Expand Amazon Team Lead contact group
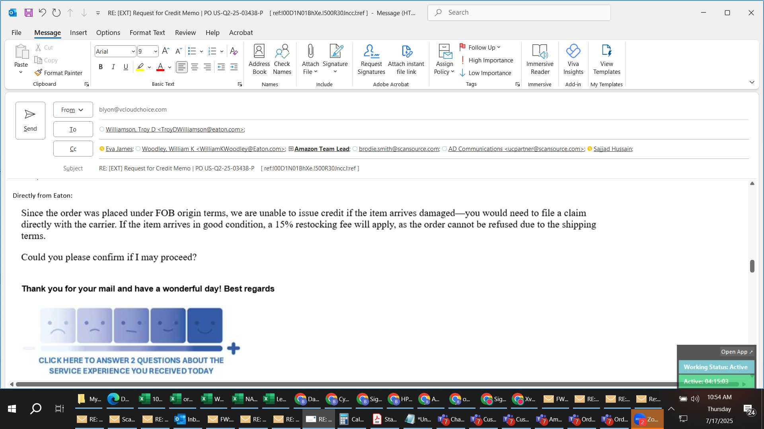This screenshot has width=764, height=429. (291, 149)
